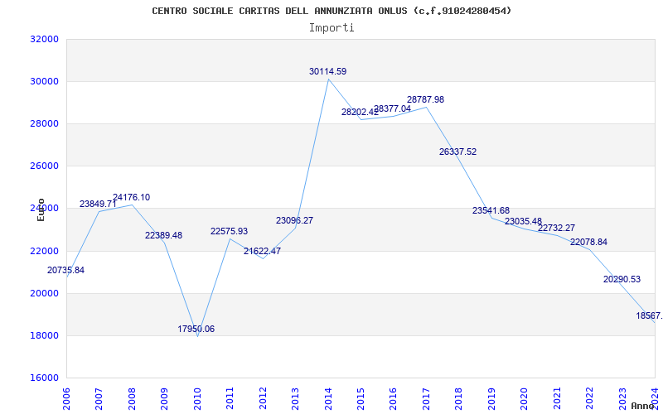This screenshot has height=414, width=663.
Task: Click x-axis year 2021
Action: click(x=557, y=398)
